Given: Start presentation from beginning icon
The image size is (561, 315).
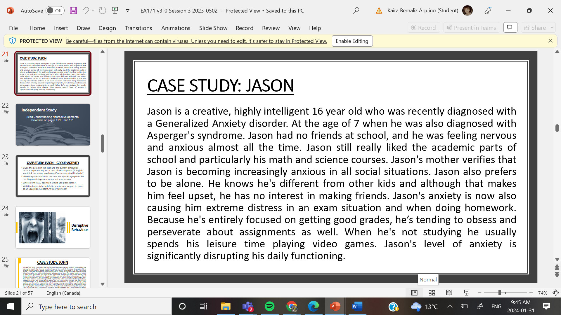Looking at the screenshot, I should 115,11.
